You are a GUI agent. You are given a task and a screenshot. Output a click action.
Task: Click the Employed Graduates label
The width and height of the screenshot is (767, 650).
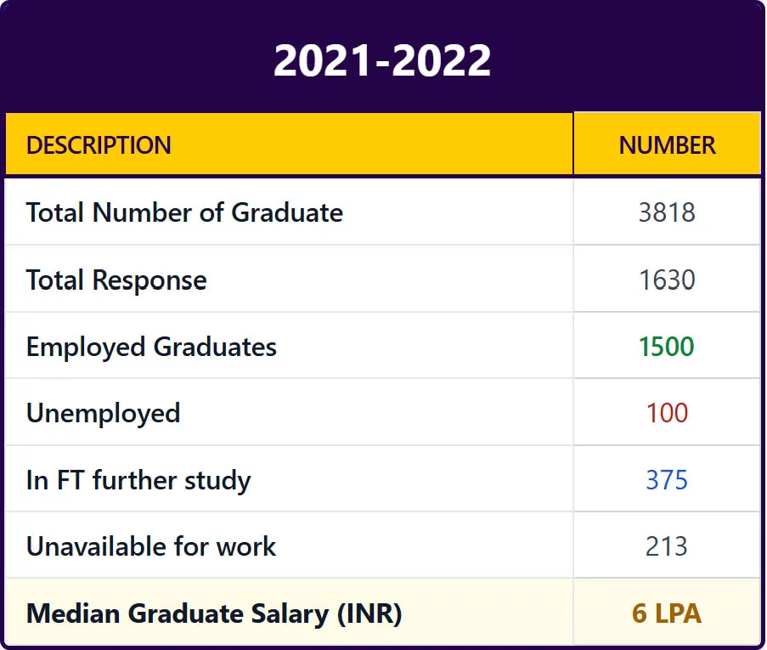coord(151,347)
